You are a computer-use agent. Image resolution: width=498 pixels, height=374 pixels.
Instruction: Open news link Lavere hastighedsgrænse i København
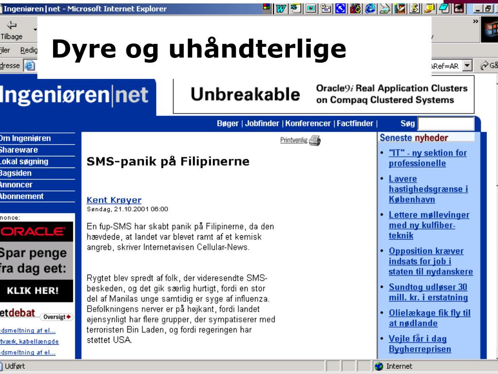click(428, 189)
